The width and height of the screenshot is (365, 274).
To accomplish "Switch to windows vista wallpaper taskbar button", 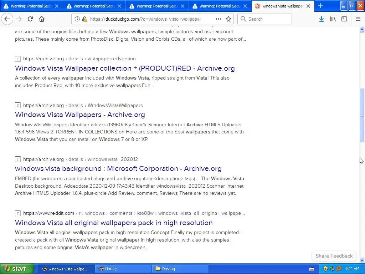I will 66,269.
